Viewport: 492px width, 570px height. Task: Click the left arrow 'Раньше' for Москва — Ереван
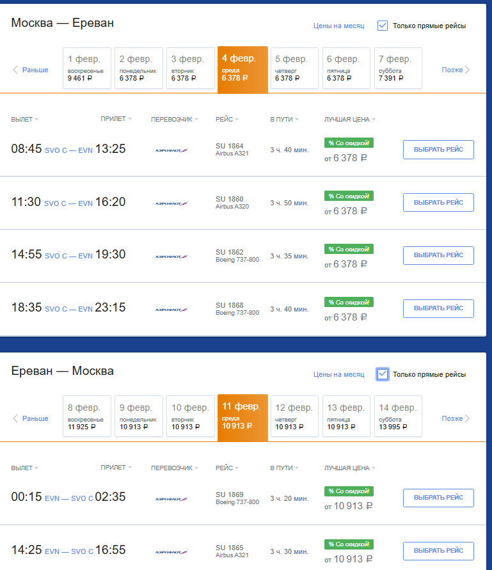pyautogui.click(x=30, y=70)
